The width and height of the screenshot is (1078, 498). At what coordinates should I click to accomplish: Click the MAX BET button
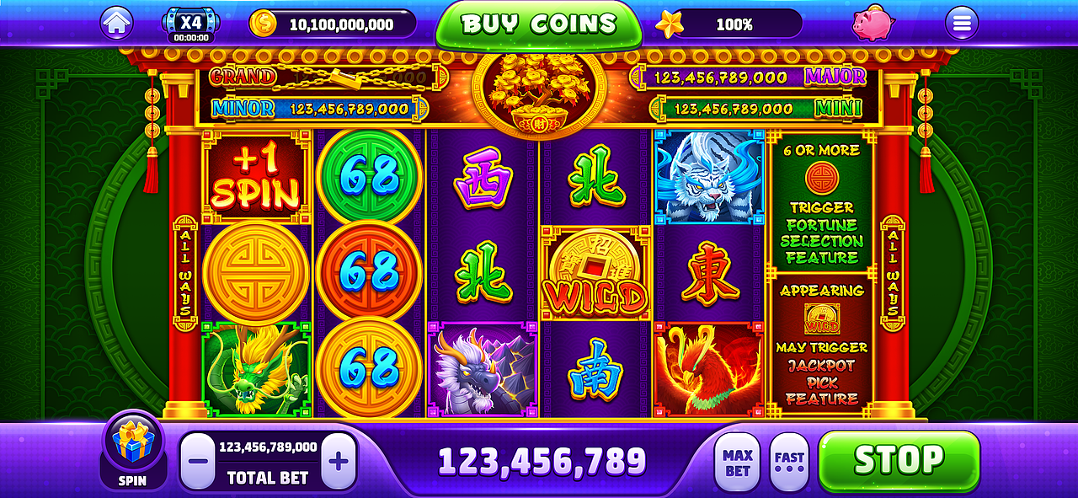pos(738,461)
